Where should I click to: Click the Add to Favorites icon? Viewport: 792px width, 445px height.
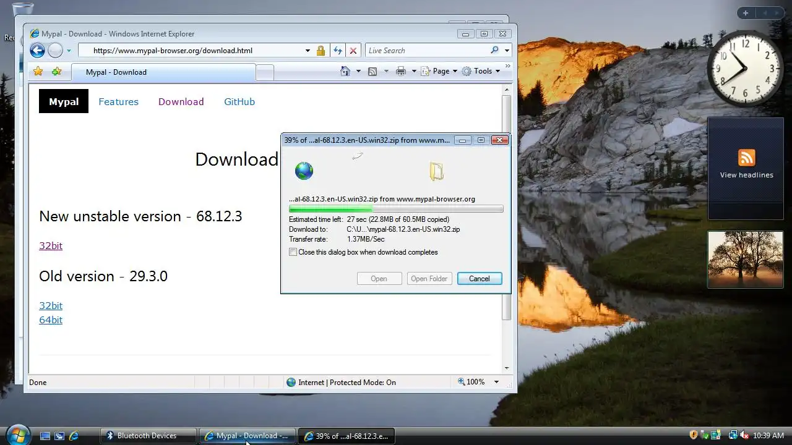coord(56,72)
